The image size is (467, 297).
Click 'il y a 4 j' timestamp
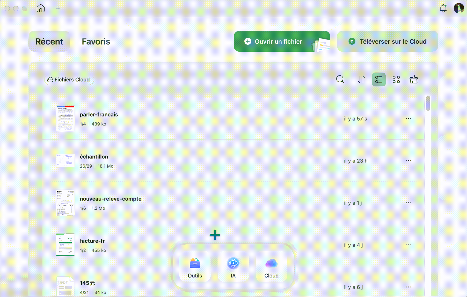tap(353, 245)
